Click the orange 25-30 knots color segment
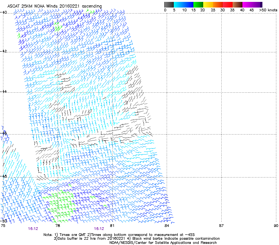Viewport: 279px width, 245px height. pyautogui.click(x=218, y=5)
